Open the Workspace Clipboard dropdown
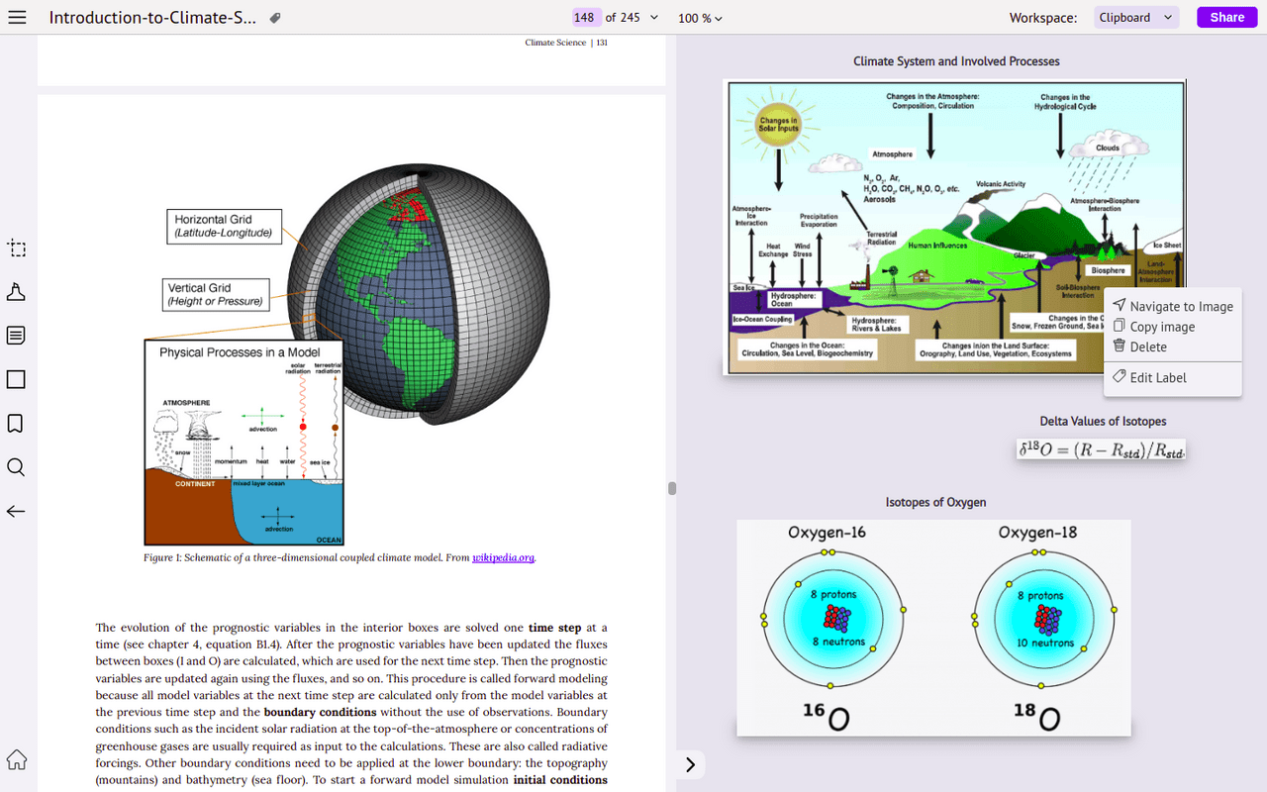This screenshot has height=792, width=1267. point(1136,18)
